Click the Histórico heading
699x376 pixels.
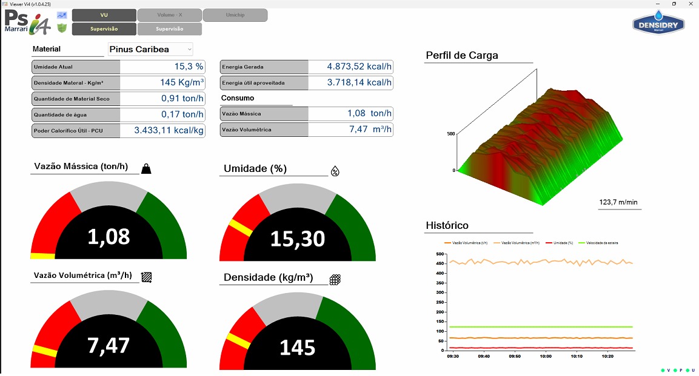click(x=447, y=226)
